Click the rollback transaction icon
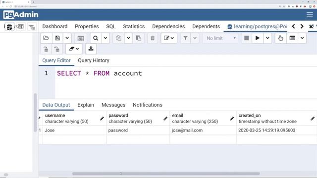 [x=57, y=49]
